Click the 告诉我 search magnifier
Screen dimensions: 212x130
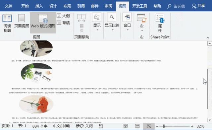coord(169,6)
